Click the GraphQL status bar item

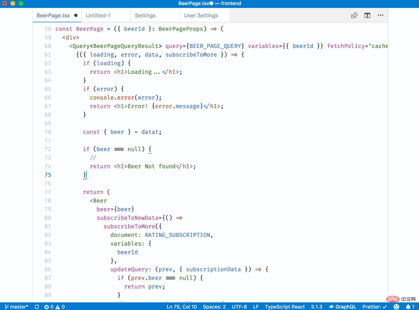(x=342, y=307)
